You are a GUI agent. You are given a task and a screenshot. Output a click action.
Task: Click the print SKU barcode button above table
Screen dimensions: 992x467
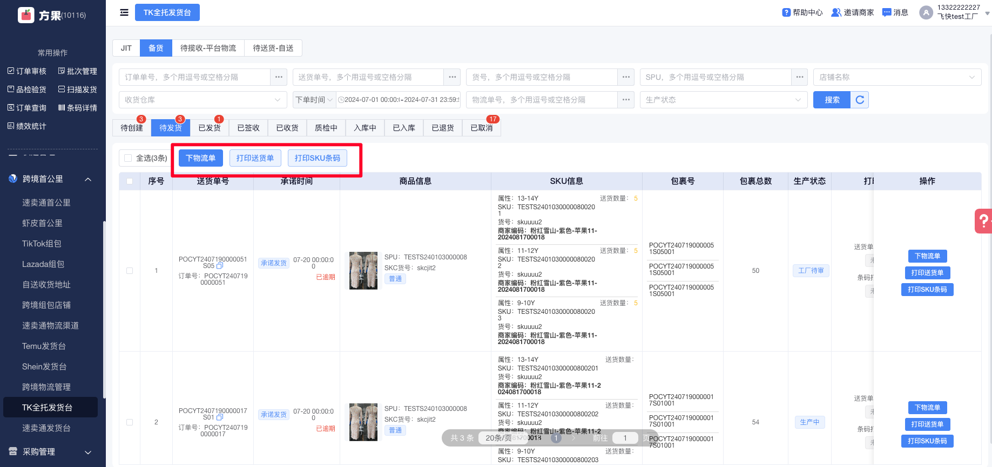[318, 158]
